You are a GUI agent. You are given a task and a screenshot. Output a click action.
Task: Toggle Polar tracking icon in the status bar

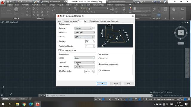pos(116,99)
